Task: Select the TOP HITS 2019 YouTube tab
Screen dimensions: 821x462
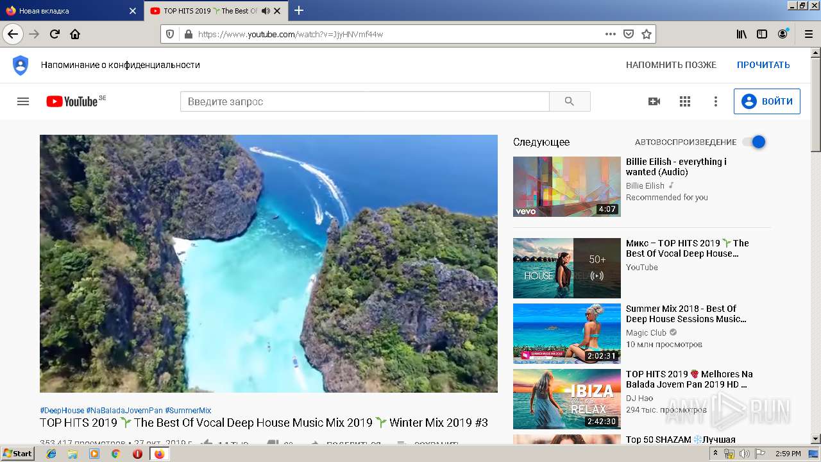Action: point(216,11)
